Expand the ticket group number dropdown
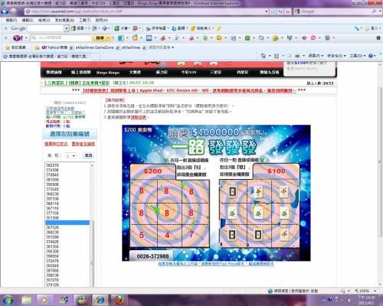The image size is (383, 306). point(70,155)
